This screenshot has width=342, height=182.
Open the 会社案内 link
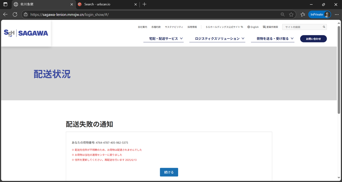(x=142, y=27)
